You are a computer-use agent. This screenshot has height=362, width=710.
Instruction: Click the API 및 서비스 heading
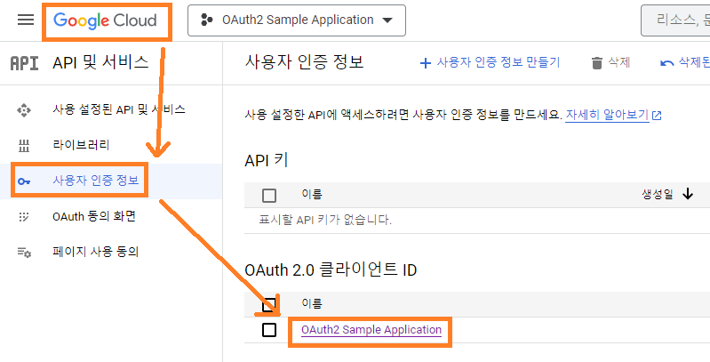100,62
